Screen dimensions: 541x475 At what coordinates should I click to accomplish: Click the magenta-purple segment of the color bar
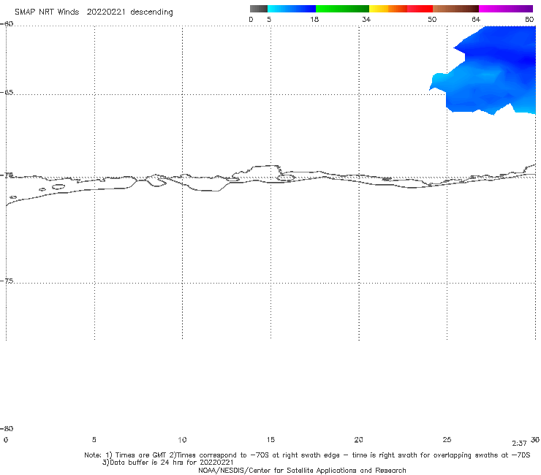(x=506, y=9)
